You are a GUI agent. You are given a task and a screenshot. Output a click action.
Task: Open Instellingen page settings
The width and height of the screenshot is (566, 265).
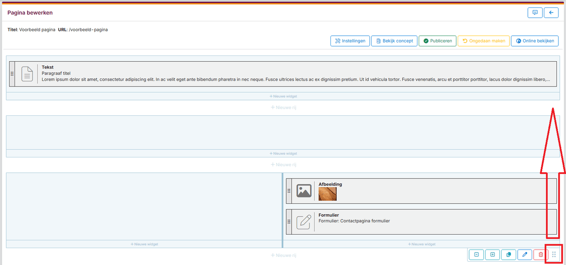[x=350, y=41]
